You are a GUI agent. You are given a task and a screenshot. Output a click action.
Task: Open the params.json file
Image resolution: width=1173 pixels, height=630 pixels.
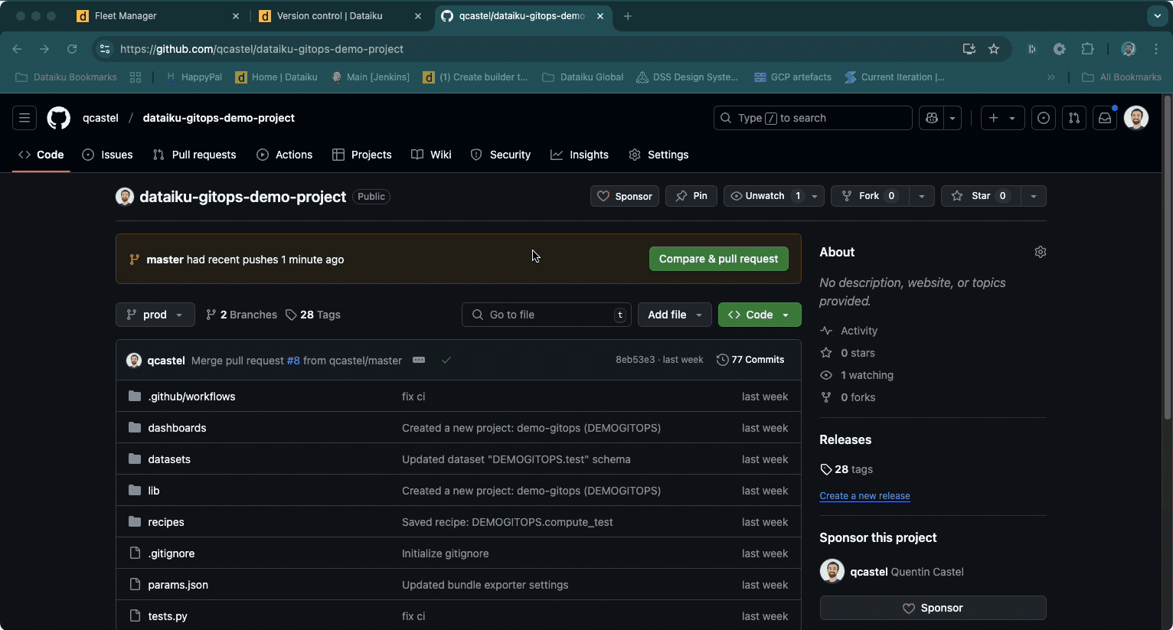(178, 585)
